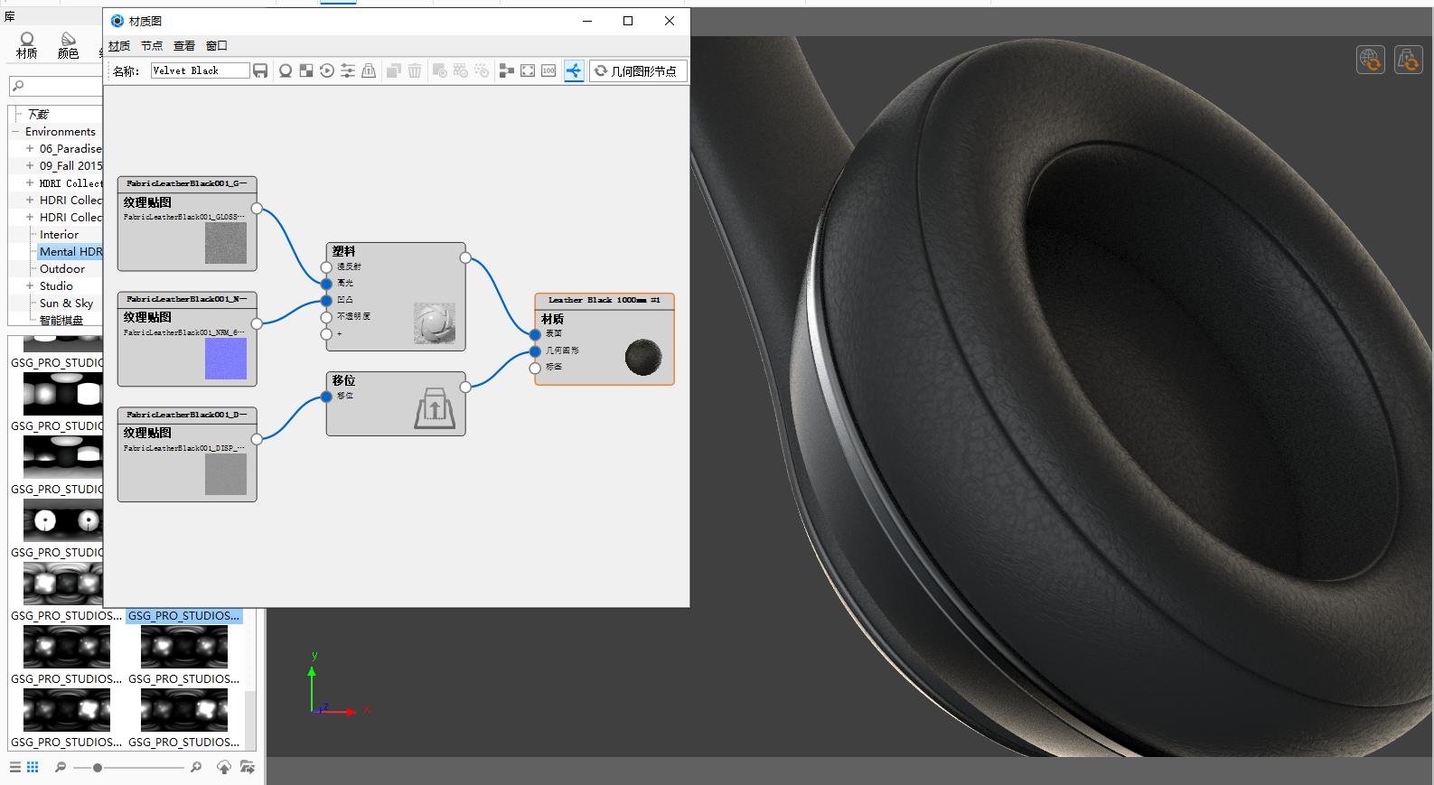Viewport: 1434px width, 785px height.
Task: Click the checkerboard texture preview icon
Action: pos(306,70)
